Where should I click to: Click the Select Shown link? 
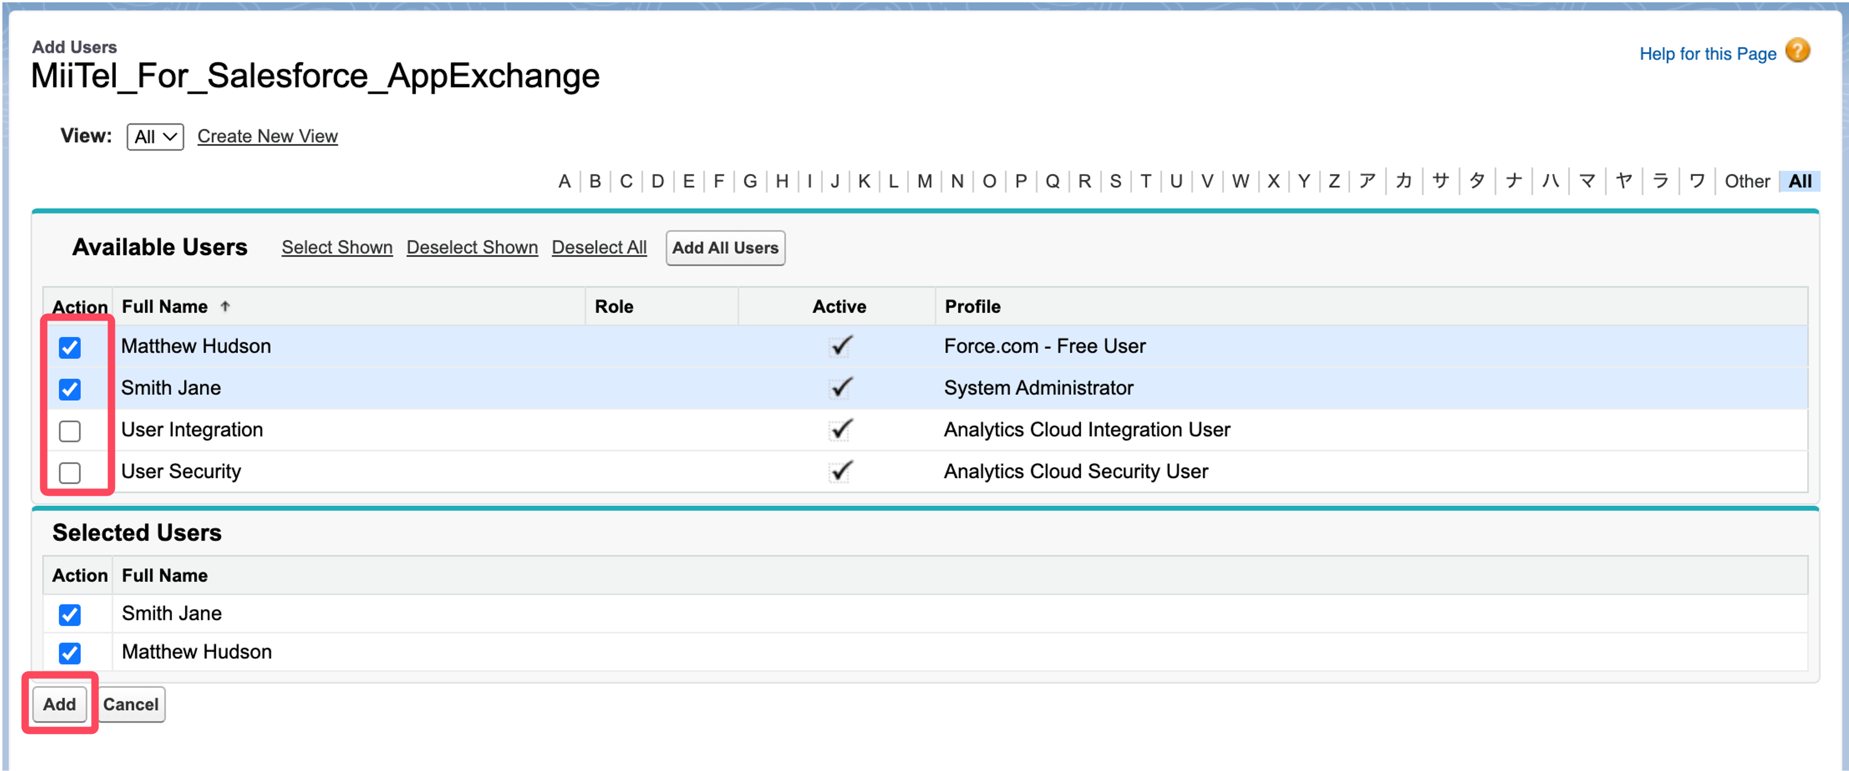pos(337,248)
